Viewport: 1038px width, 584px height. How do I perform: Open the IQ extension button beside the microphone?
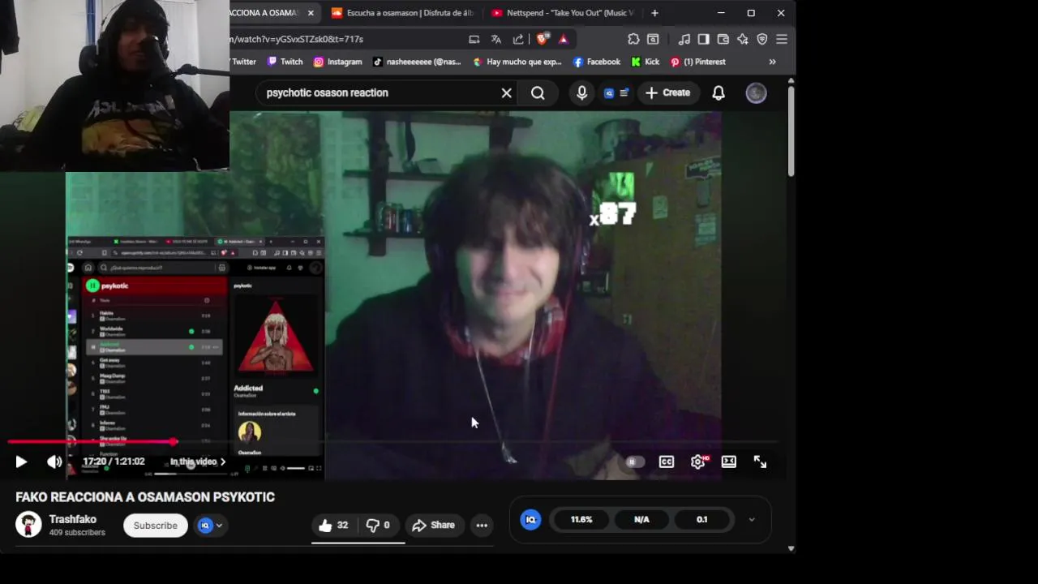(616, 93)
